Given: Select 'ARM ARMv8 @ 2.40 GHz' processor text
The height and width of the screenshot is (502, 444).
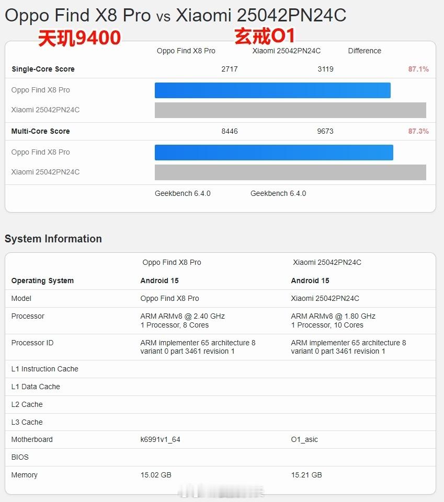Looking at the screenshot, I should pos(183,317).
